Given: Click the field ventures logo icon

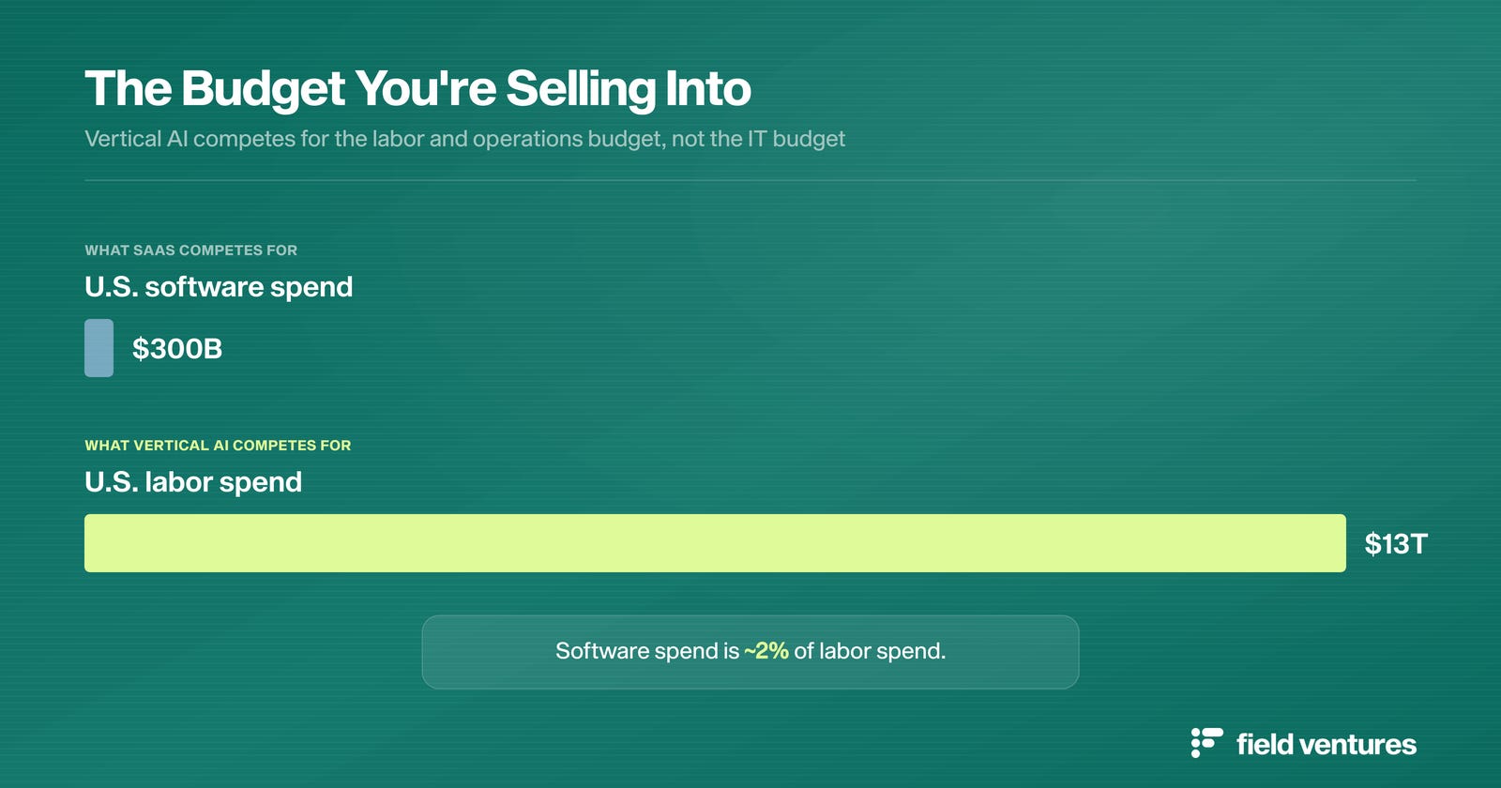Looking at the screenshot, I should pos(1206,742).
